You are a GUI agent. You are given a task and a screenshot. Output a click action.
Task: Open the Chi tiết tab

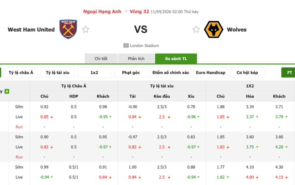pos(101,58)
